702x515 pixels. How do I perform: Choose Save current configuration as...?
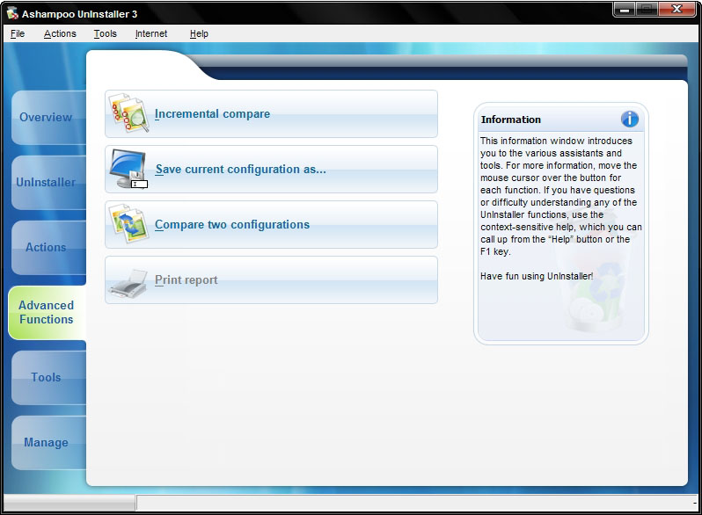tap(271, 169)
